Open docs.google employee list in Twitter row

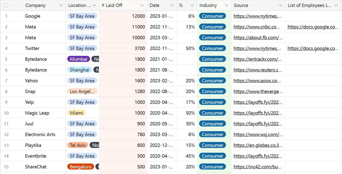(313, 49)
